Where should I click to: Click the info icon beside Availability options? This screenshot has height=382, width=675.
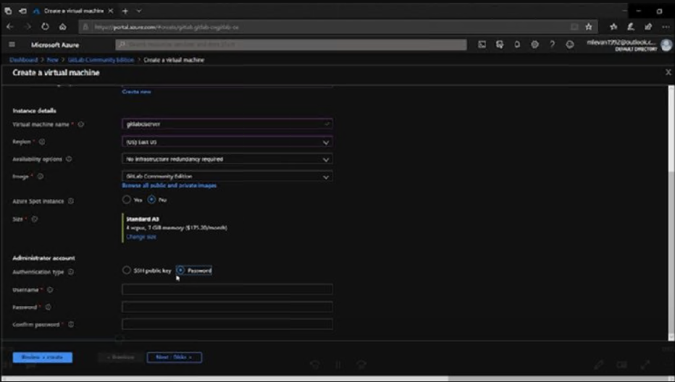pyautogui.click(x=69, y=159)
